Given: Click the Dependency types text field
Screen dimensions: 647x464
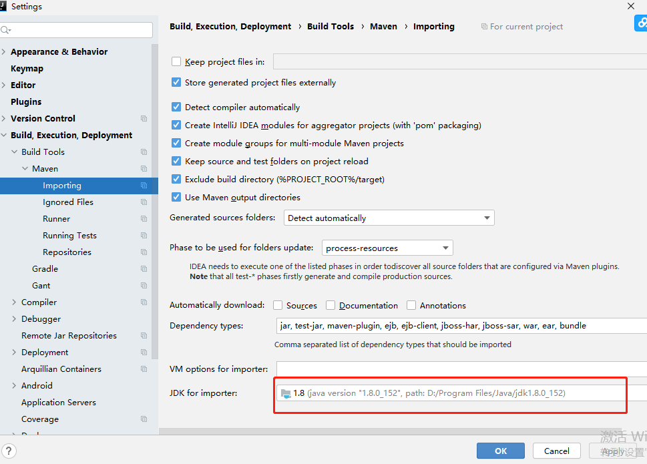Looking at the screenshot, I should [x=461, y=325].
